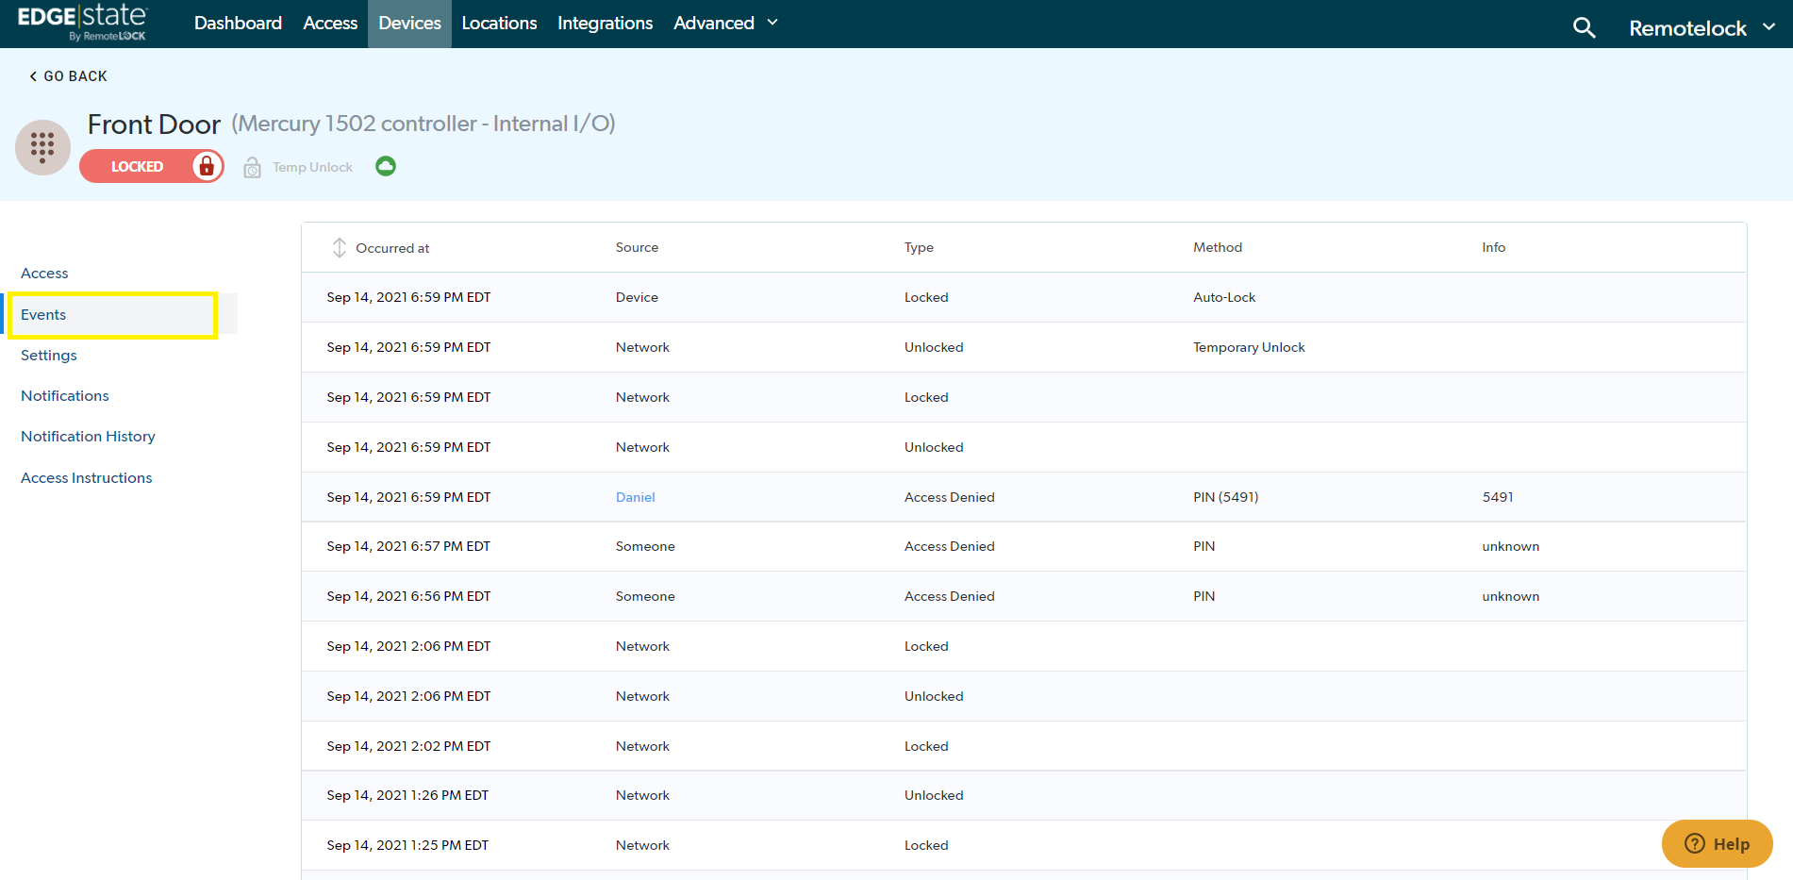Toggle the red LOCKED switch
Image resolution: width=1793 pixels, height=880 pixels.
coord(152,166)
